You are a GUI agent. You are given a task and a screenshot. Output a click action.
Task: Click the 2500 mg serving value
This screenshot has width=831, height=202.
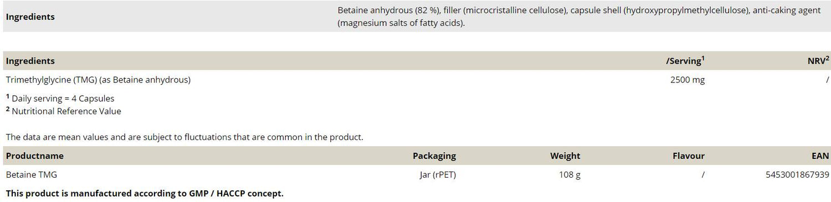pyautogui.click(x=688, y=80)
